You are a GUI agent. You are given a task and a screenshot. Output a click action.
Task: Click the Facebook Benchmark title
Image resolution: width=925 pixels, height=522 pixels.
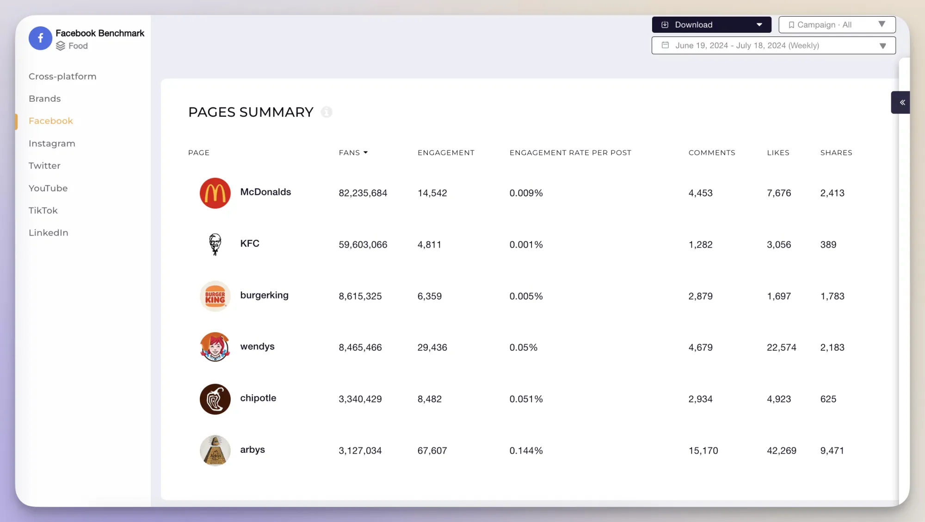[100, 33]
